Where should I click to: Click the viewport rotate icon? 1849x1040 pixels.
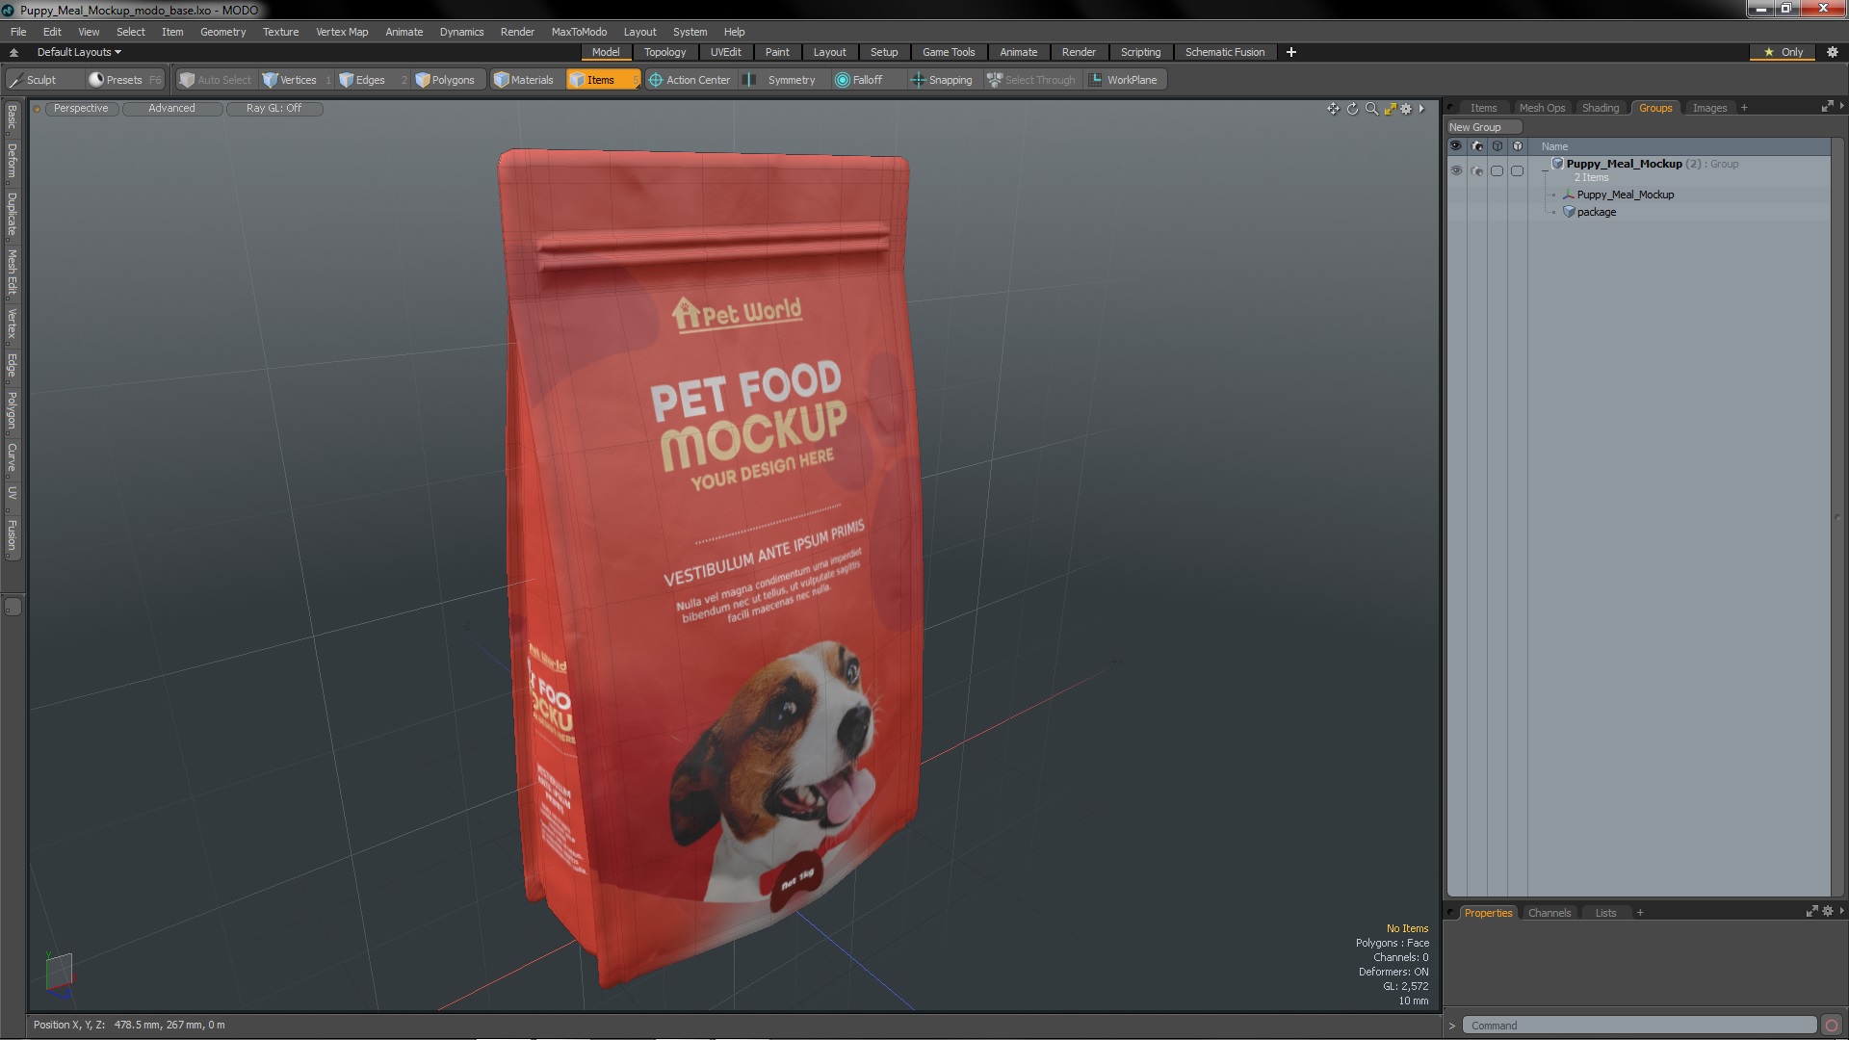(x=1352, y=109)
